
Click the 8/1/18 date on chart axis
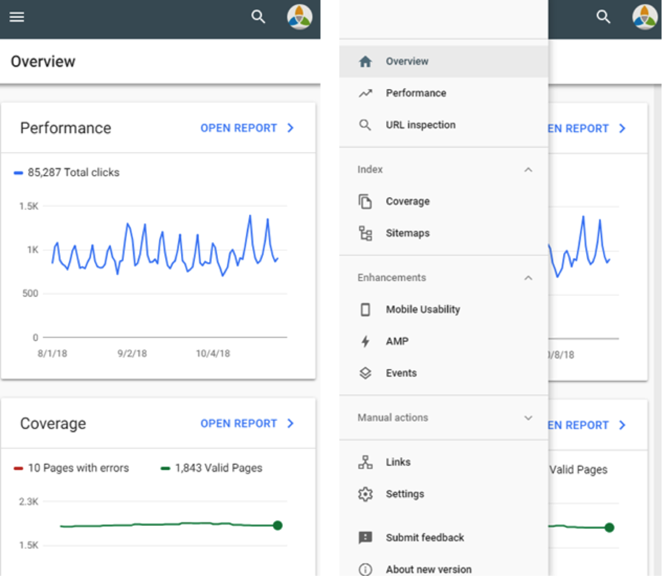[52, 353]
